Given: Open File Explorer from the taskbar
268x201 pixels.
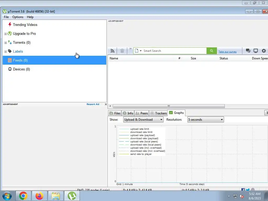Looking at the screenshot, I should (56, 196).
